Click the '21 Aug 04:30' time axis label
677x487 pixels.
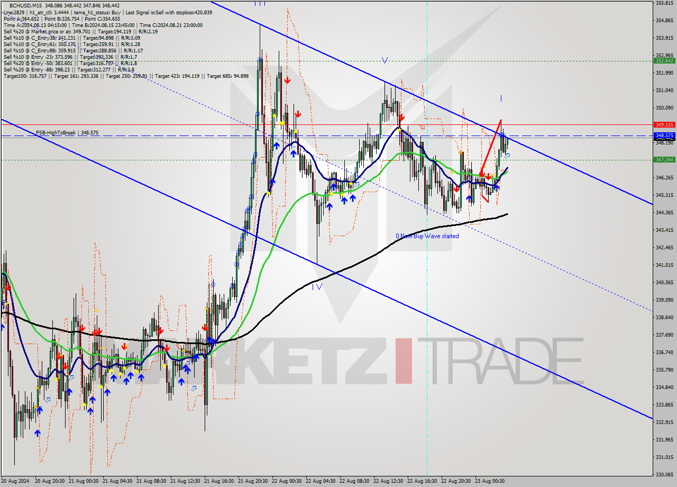point(117,481)
